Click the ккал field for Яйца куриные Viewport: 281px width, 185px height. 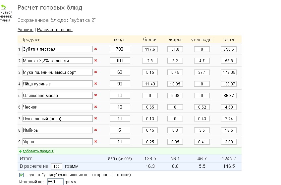tap(229, 84)
